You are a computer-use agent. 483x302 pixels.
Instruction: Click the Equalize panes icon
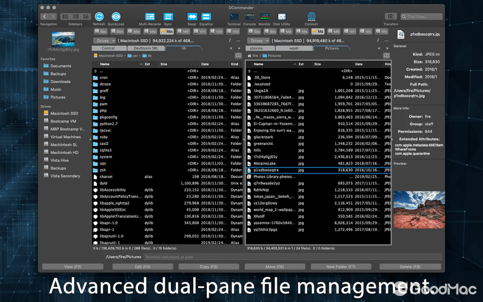point(206,16)
